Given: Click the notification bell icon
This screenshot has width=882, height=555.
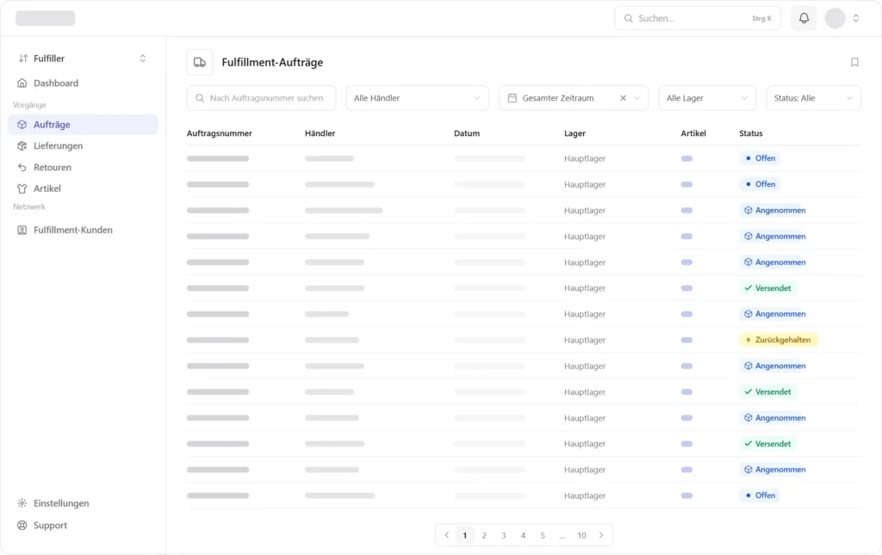Looking at the screenshot, I should [804, 18].
